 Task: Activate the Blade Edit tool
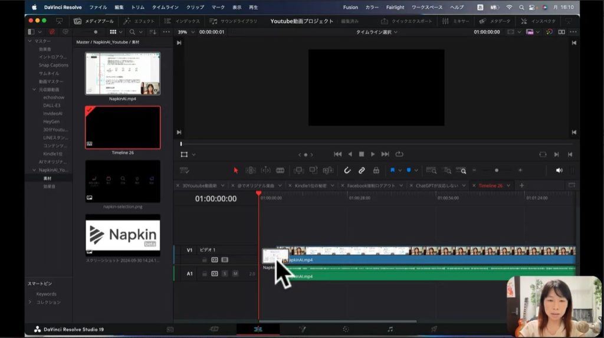pyautogui.click(x=280, y=170)
